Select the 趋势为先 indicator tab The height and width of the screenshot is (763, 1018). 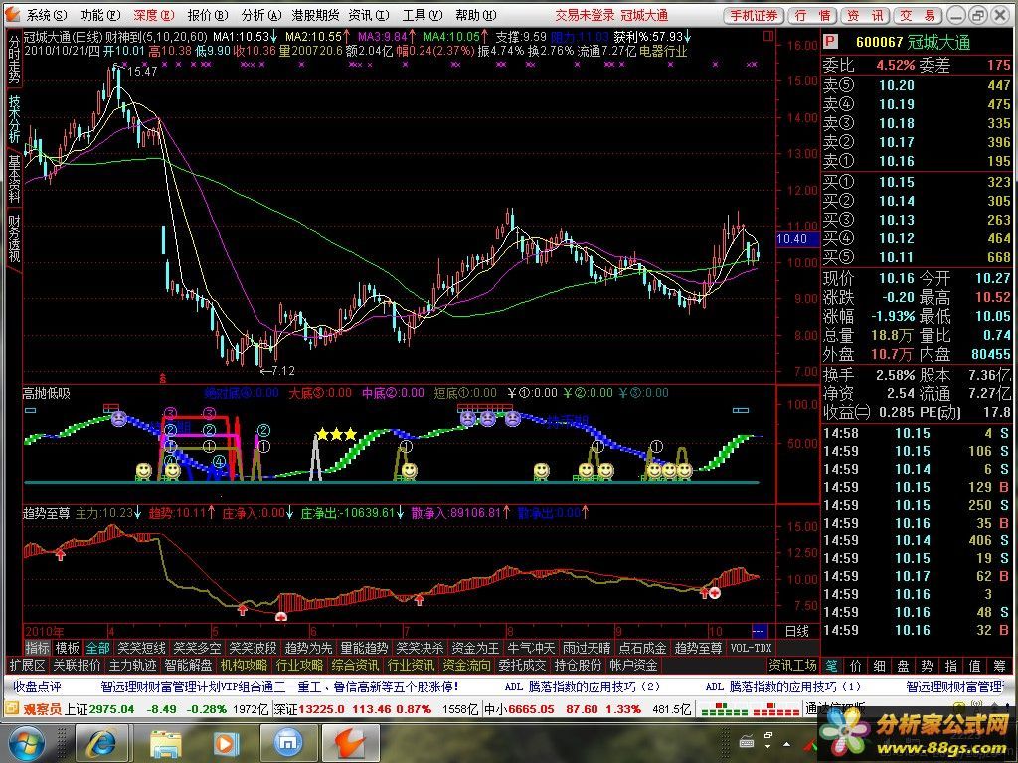[308, 648]
